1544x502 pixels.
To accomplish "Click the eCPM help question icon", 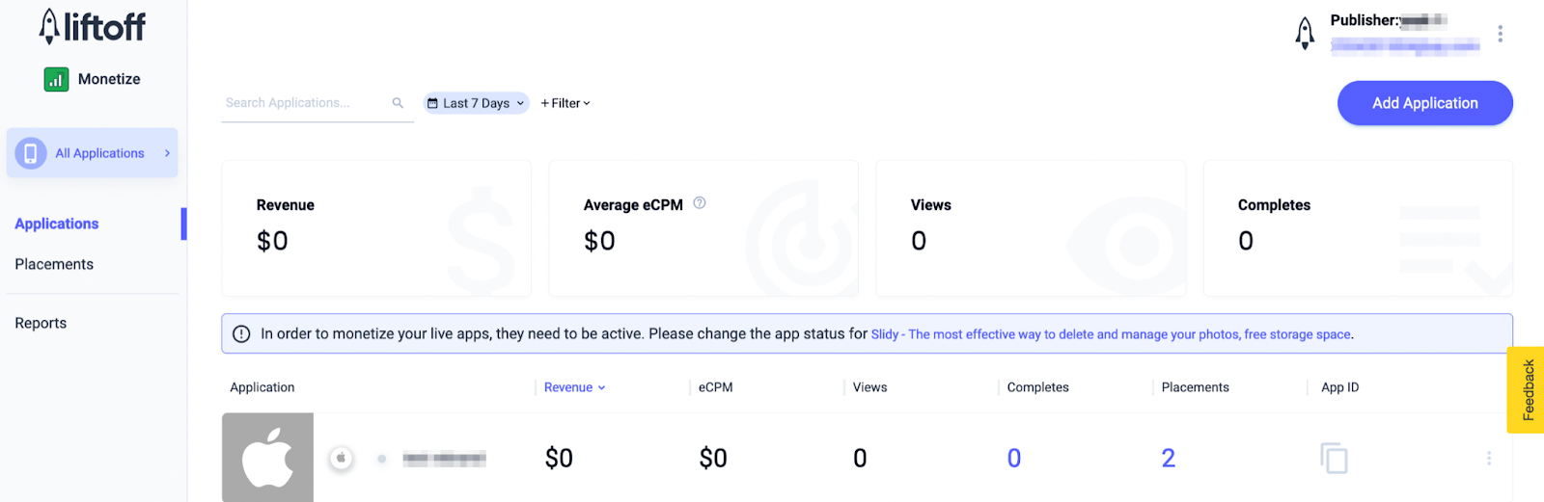I will (x=700, y=203).
